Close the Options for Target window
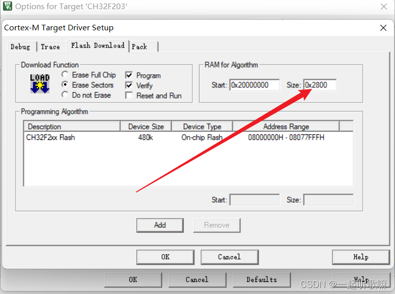 click(384, 7)
